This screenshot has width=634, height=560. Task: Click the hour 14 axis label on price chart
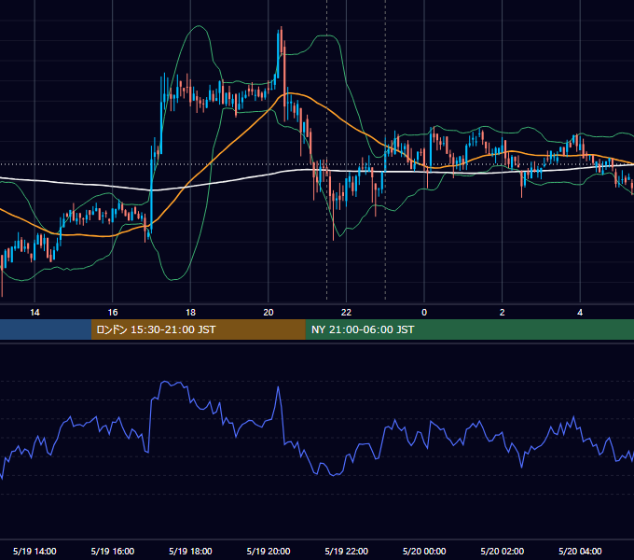coord(34,313)
